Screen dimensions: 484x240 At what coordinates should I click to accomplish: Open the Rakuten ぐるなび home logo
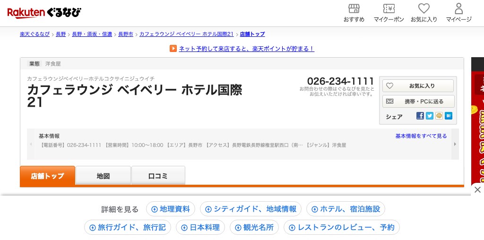[x=44, y=13]
